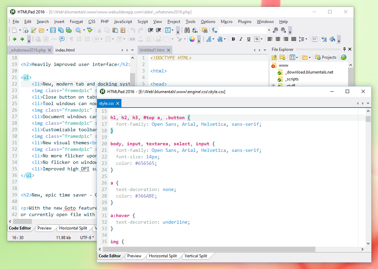The image size is (378, 269).
Task: Switch to Preview in the style.css window
Action: coord(134,256)
